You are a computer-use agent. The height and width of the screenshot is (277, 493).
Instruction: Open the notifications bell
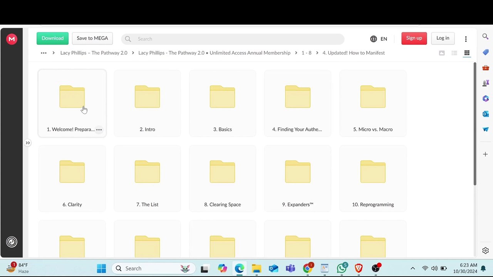[x=483, y=269]
